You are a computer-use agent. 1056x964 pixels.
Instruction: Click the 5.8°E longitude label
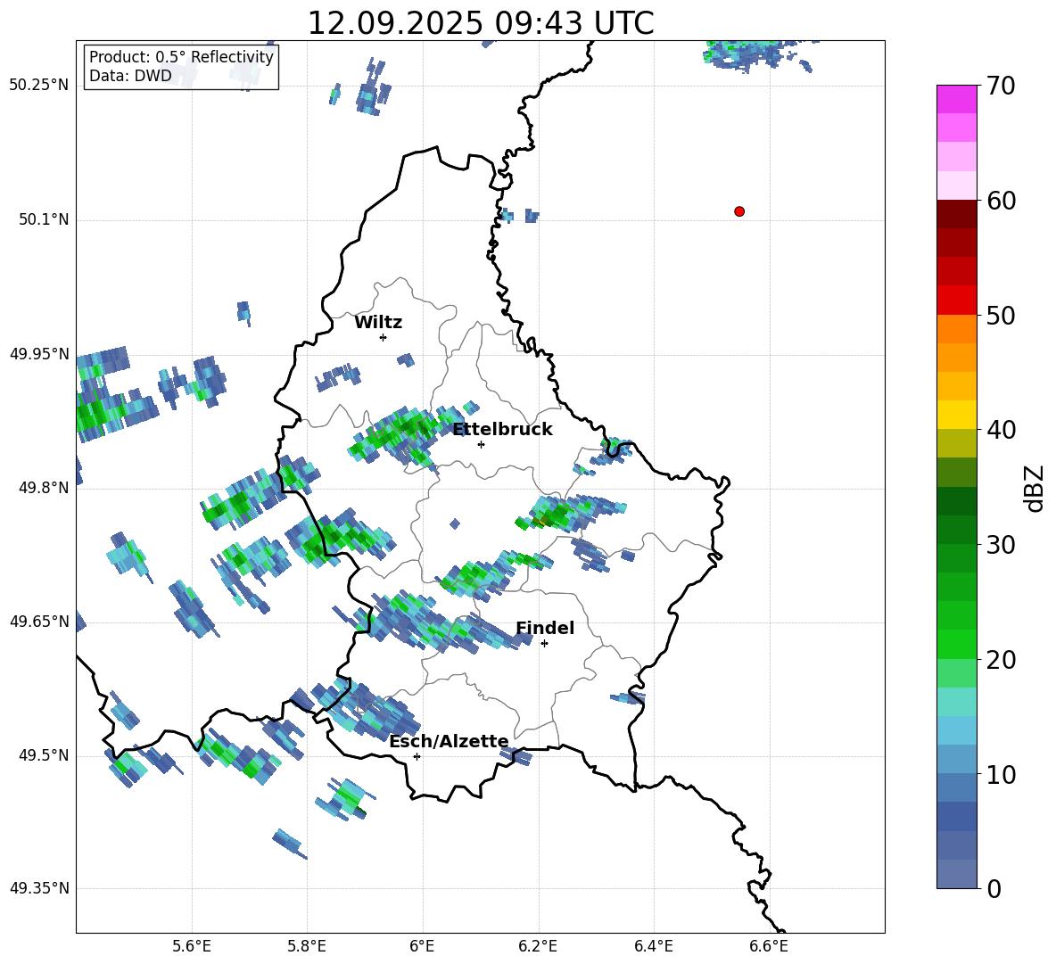(307, 947)
